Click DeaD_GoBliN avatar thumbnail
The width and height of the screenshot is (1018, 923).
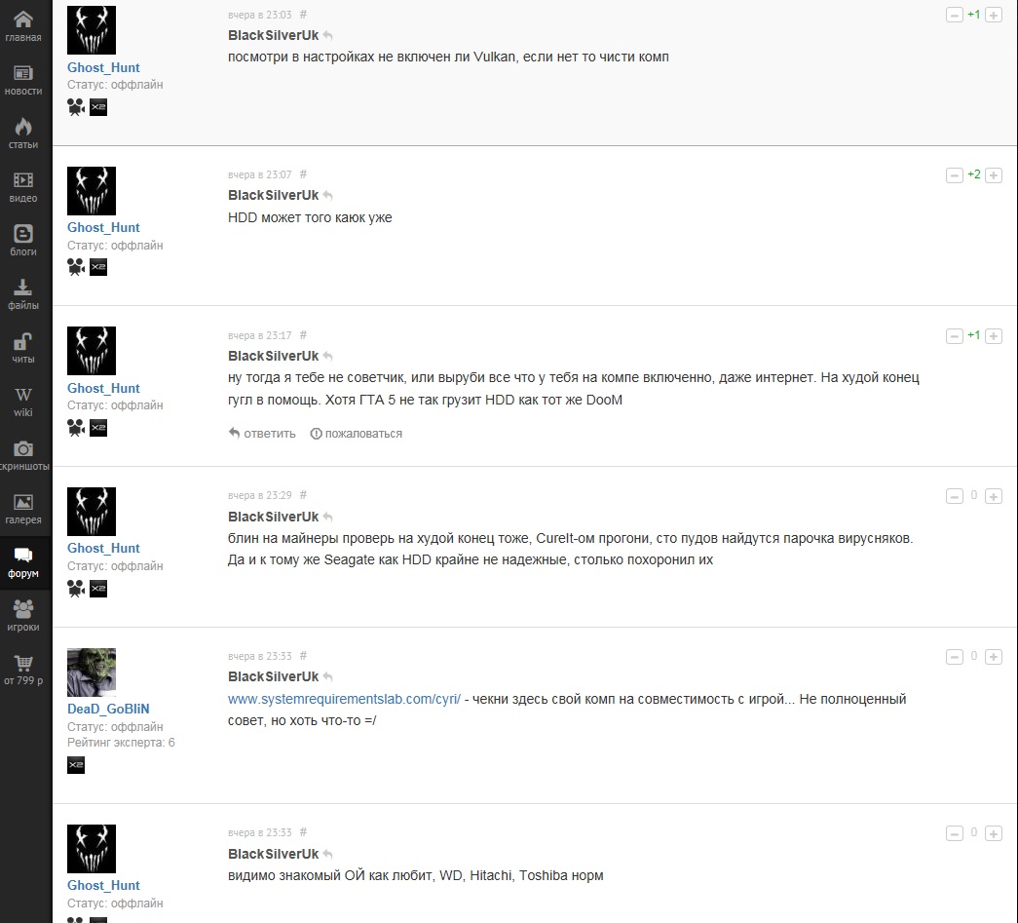click(x=92, y=673)
